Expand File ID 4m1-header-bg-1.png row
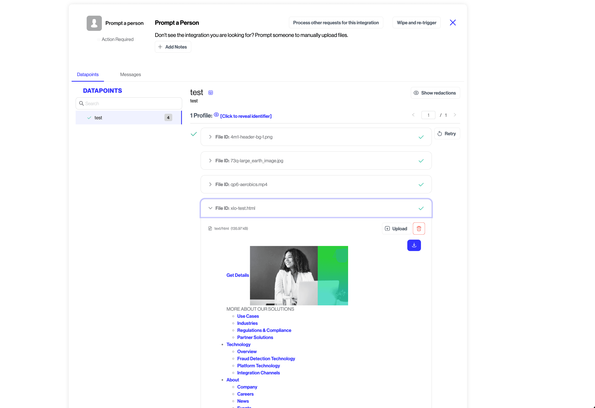Image resolution: width=595 pixels, height=408 pixels. (x=210, y=137)
